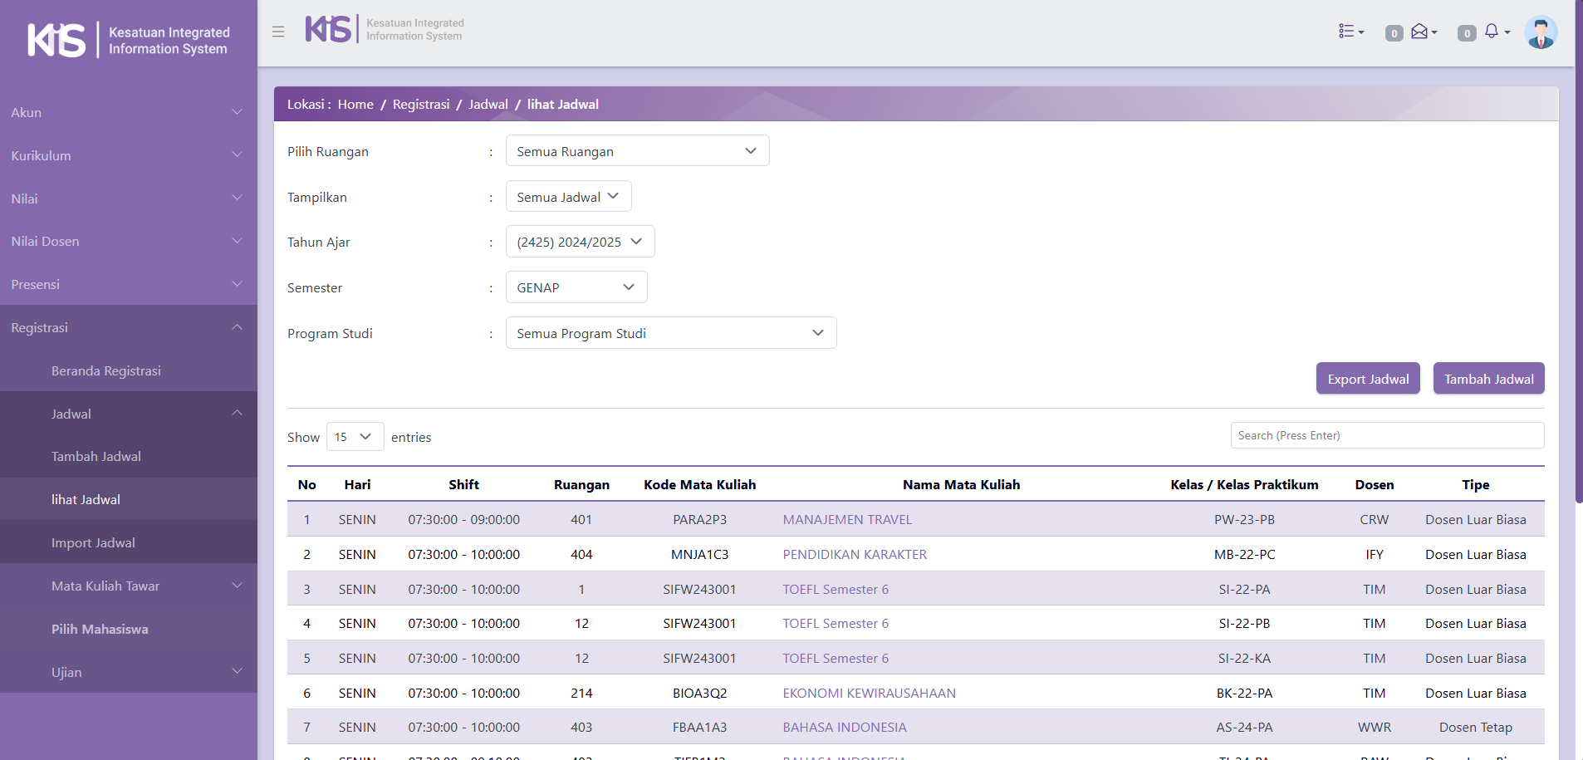Select Import Jadwal in sidebar
This screenshot has height=760, width=1583.
pyautogui.click(x=93, y=542)
